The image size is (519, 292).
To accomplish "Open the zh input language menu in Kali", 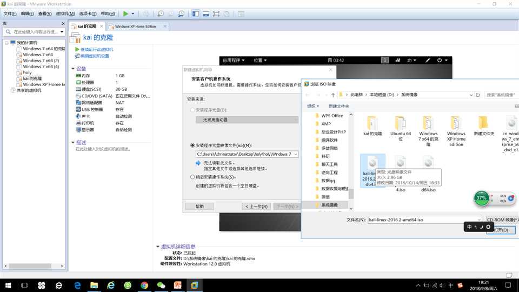I will pyautogui.click(x=411, y=60).
